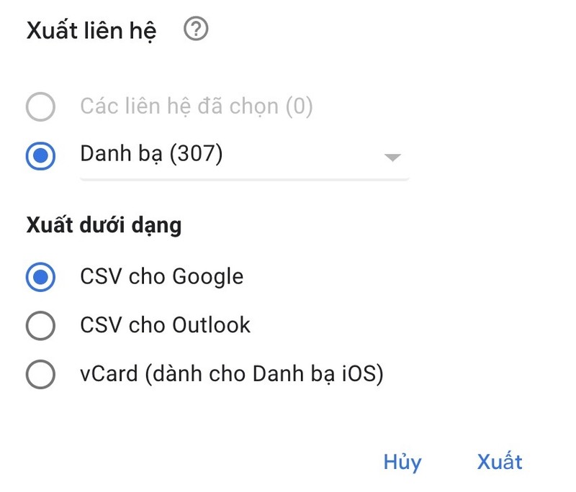Click the 'Xuất liên hệ' dialog title

tap(91, 32)
